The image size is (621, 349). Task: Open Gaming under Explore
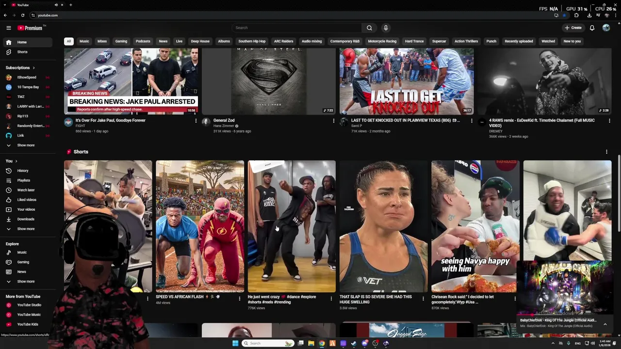coord(27,262)
